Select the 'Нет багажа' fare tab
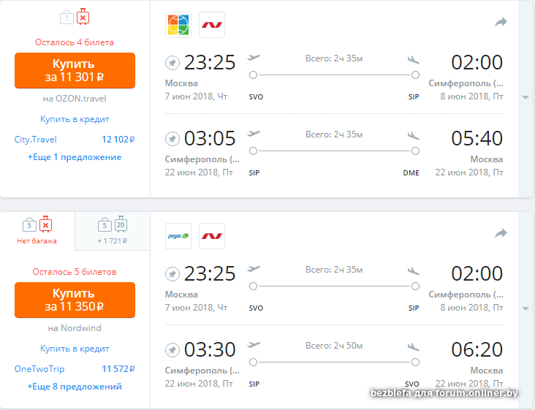Viewport: 535px width, 410px height. [x=37, y=231]
